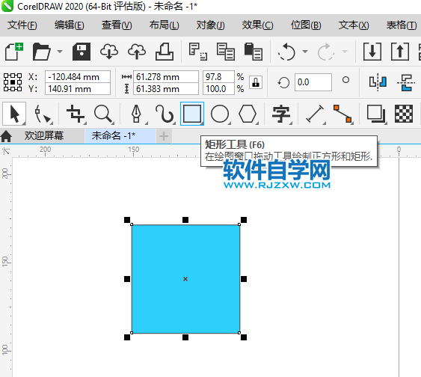
Task: Click the cloud download icon
Action: click(109, 52)
